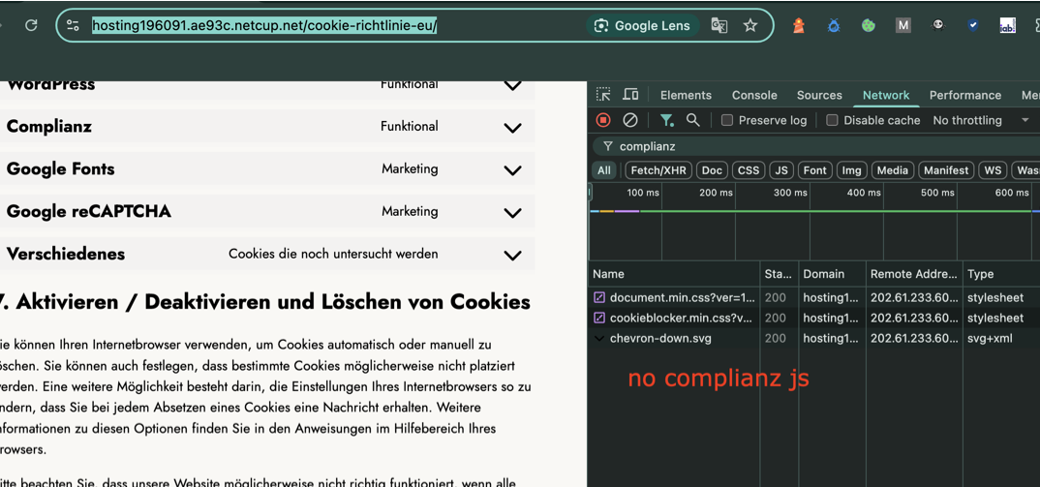The width and height of the screenshot is (1040, 487).
Task: Select the chevron-down.svg request row
Action: (814, 338)
